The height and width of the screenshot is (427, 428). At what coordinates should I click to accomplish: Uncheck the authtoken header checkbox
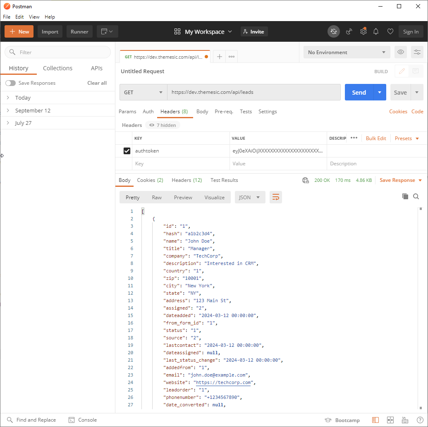pos(127,151)
